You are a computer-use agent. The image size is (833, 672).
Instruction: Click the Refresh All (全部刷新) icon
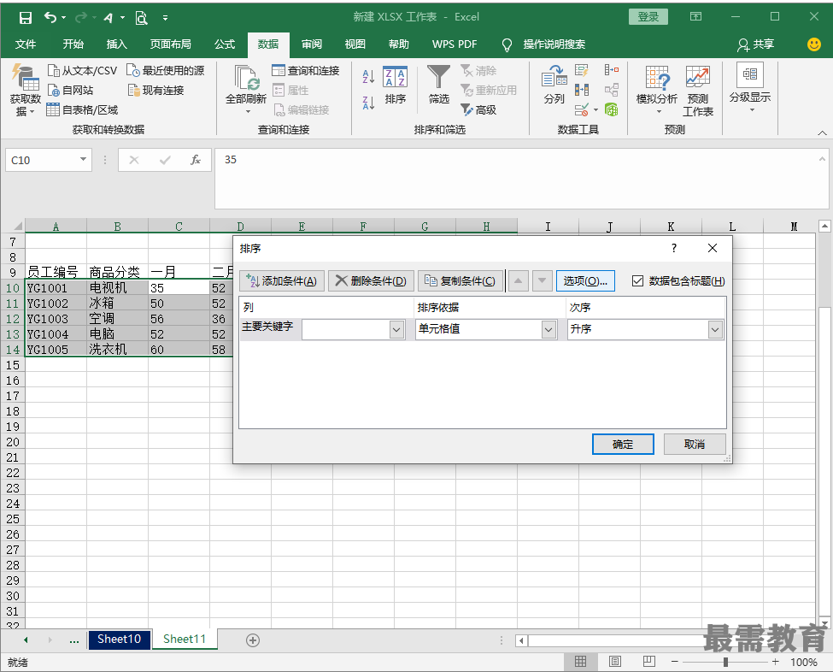click(x=246, y=78)
